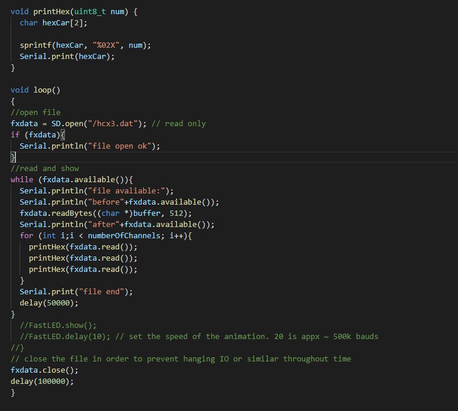
Task: Click the '//FastLED.show();' comment
Action: pyautogui.click(x=58, y=325)
